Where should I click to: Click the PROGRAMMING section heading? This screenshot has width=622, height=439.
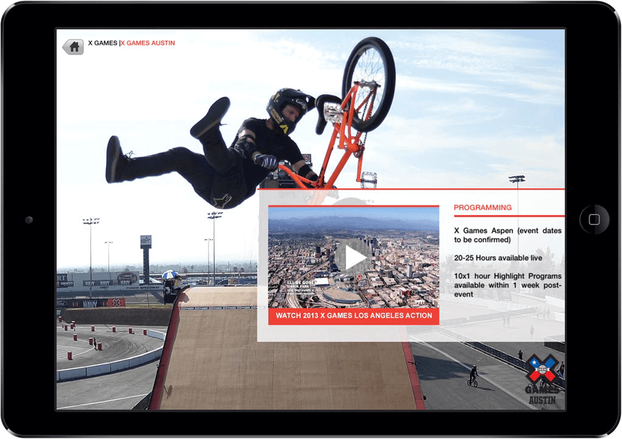[483, 208]
